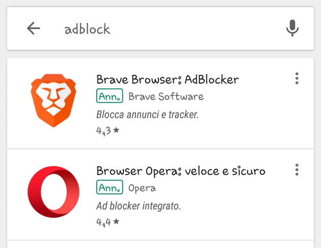
Task: Open the three-dot menu for Browser Opera
Action: [297, 170]
